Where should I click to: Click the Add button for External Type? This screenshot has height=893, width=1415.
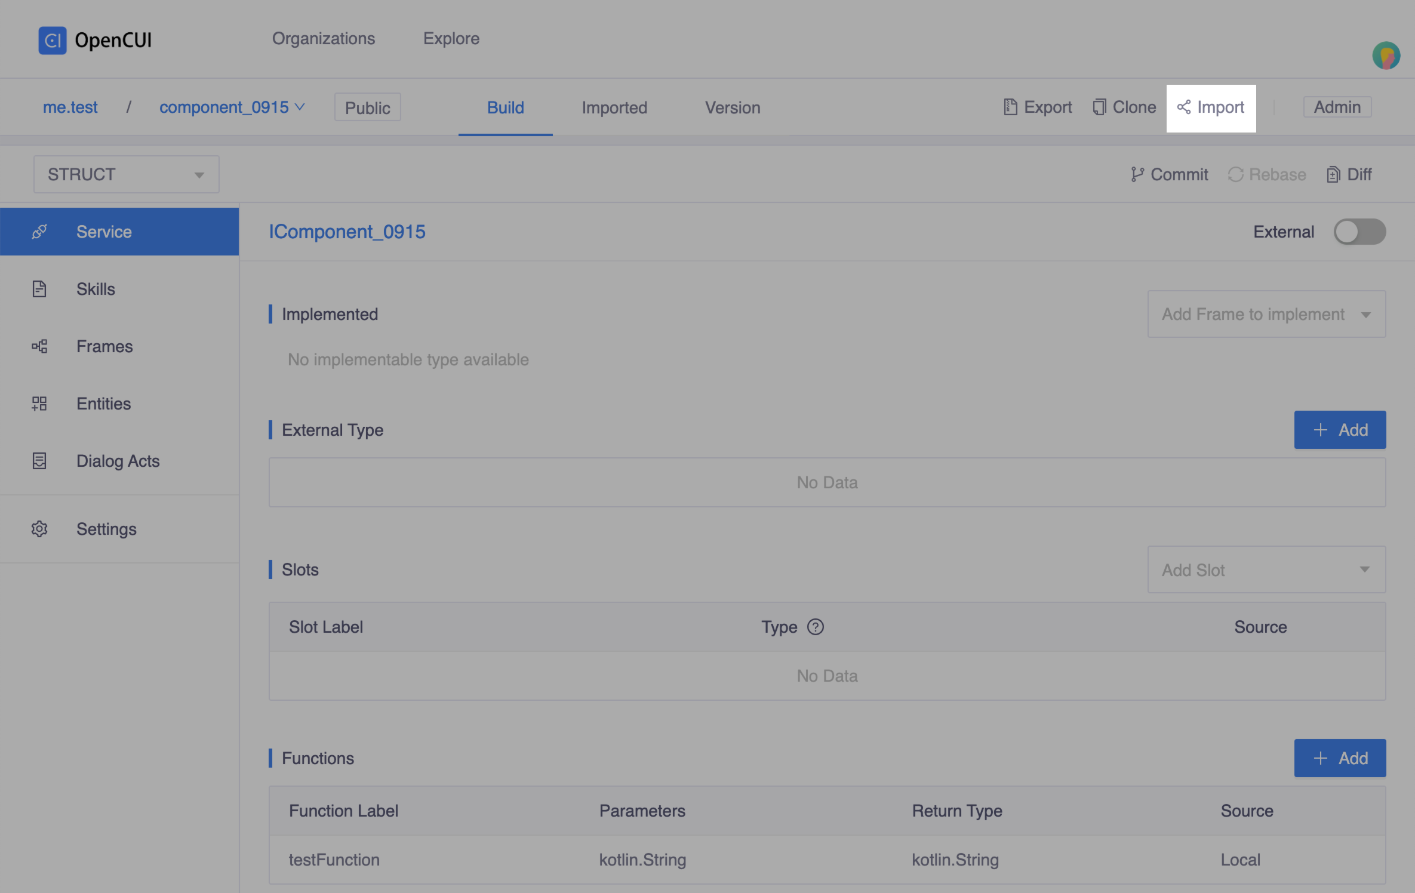coord(1340,430)
